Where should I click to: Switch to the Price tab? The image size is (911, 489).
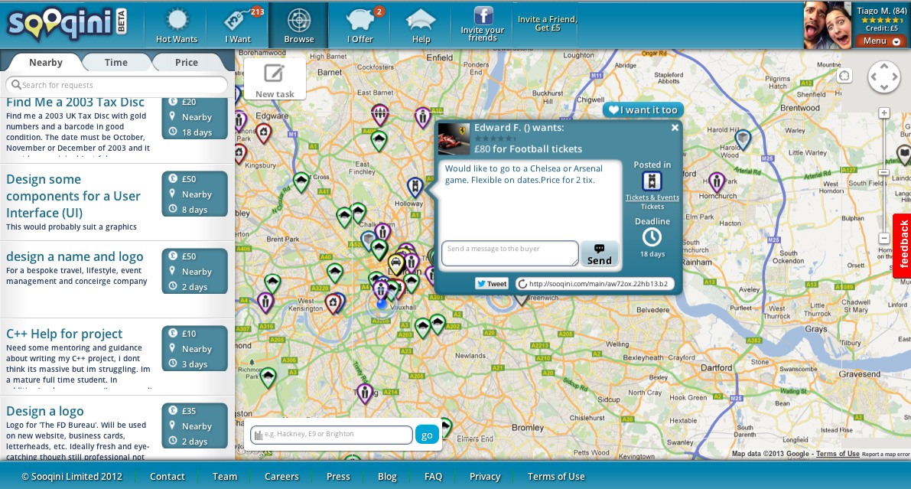(x=186, y=62)
